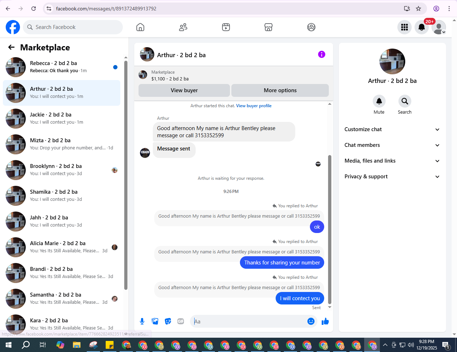Open Mizta · 2 bd 2 ba conversation
457x352 pixels.
[61, 144]
